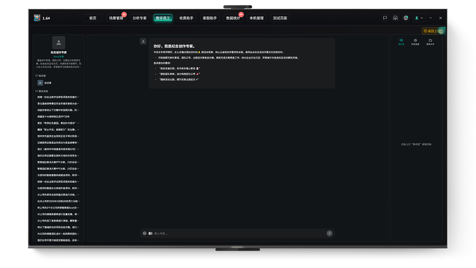This screenshot has width=476, height=268.
Task: Click the template list icon in input bar
Action: [x=150, y=233]
